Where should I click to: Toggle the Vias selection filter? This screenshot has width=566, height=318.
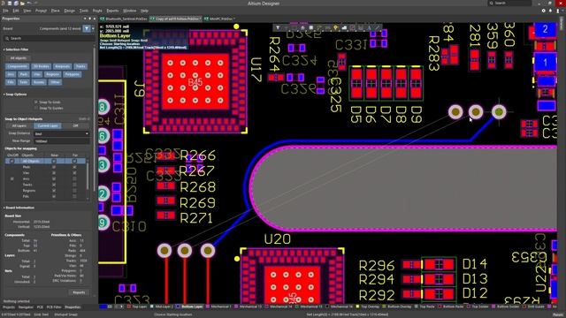click(x=36, y=74)
